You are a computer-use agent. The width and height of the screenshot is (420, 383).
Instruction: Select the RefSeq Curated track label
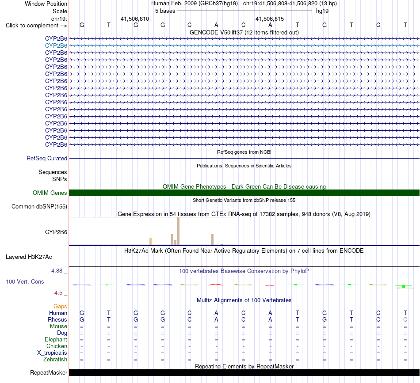[x=46, y=158]
